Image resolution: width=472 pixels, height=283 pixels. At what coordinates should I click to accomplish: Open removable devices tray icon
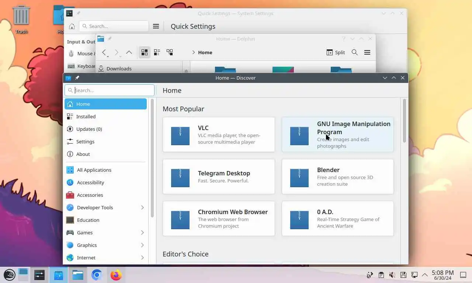pos(403,275)
